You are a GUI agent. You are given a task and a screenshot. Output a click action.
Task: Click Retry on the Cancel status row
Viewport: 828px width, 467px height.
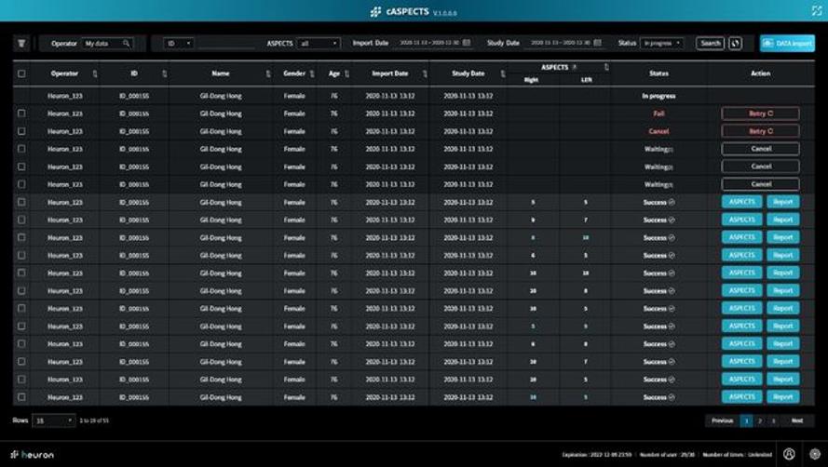(x=760, y=131)
